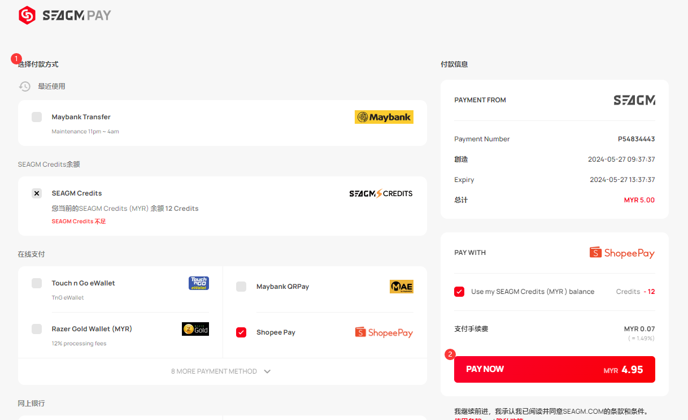This screenshot has height=420, width=688.
Task: Click payment number P54834443
Action: (x=637, y=139)
